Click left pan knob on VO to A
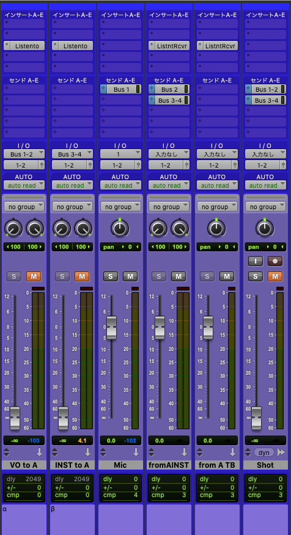Viewport: 291px width, 535px height. [13, 228]
